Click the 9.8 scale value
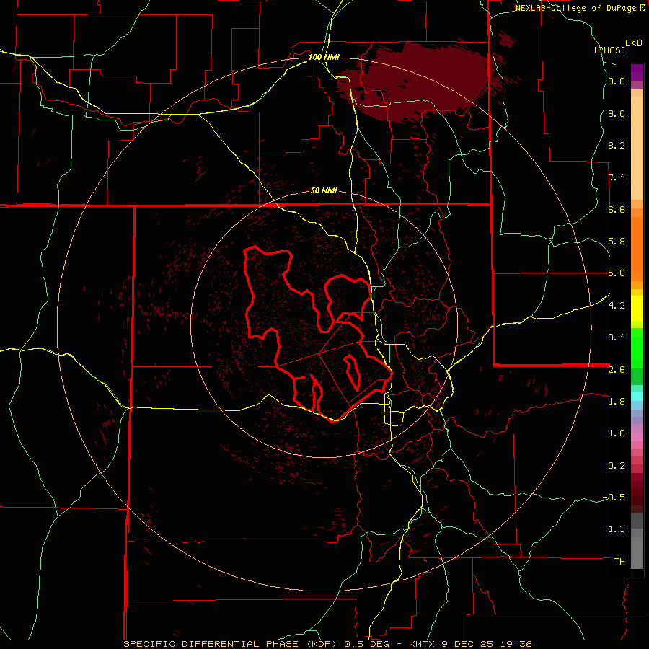Screen dimensions: 649x649 pos(617,81)
